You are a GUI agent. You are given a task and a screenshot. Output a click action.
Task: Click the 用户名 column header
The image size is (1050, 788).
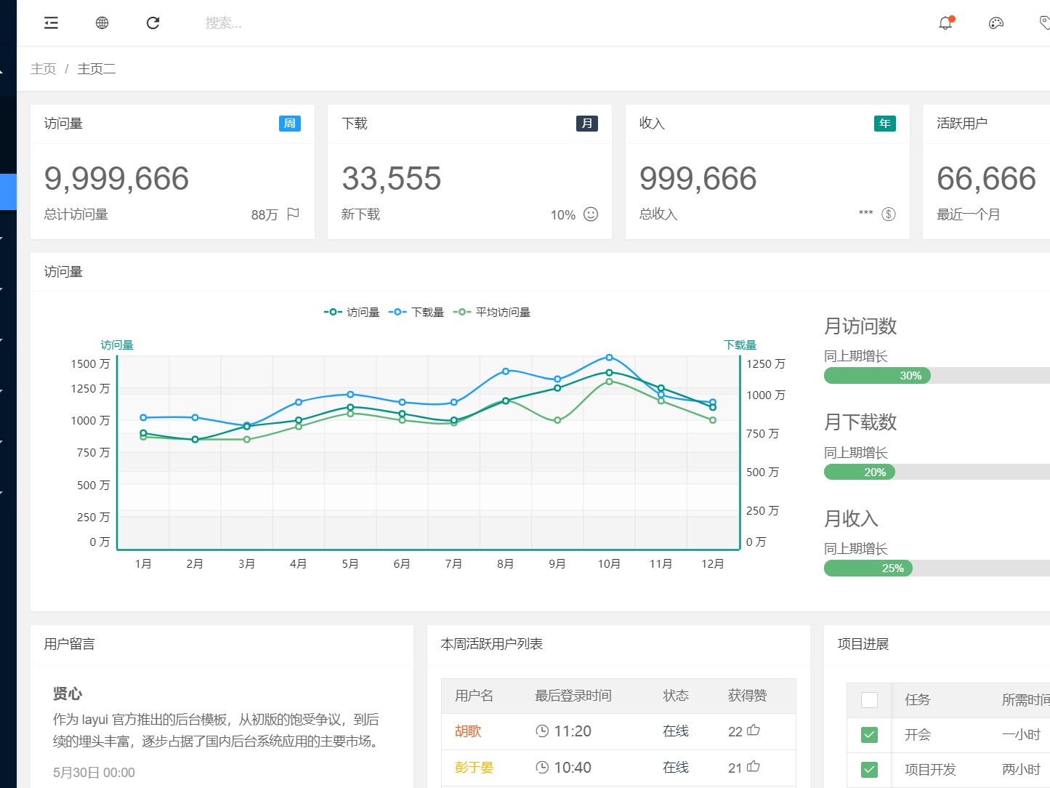(x=474, y=696)
